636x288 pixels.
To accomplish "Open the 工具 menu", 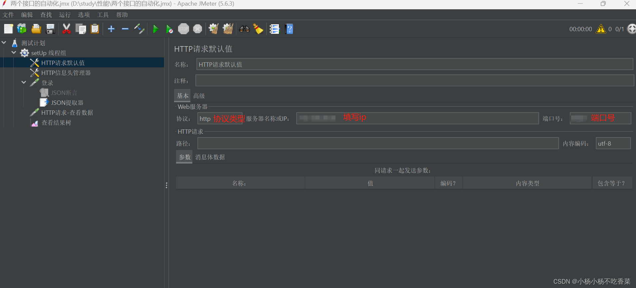I will click(x=103, y=15).
